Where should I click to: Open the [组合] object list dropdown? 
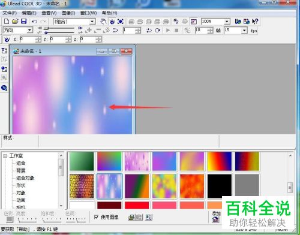[x=92, y=22]
